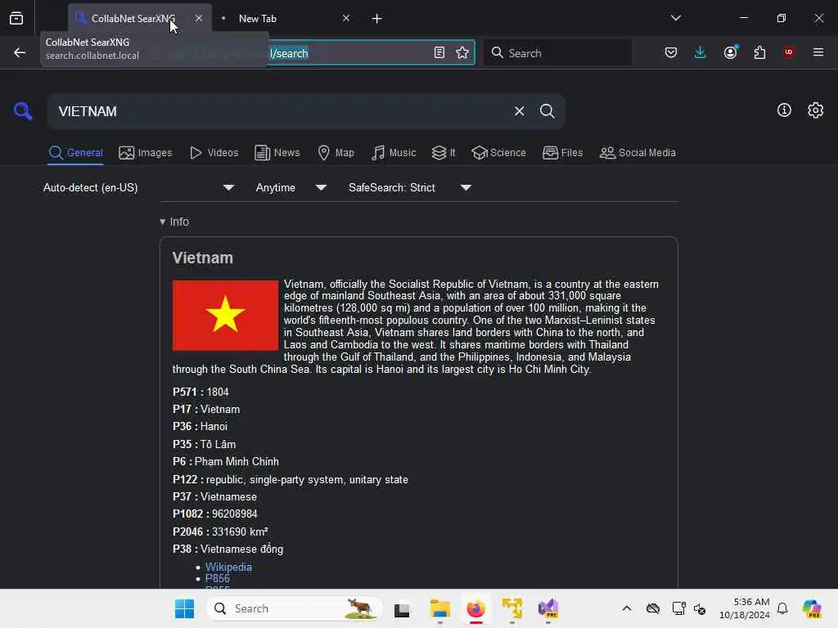The height and width of the screenshot is (628, 838).
Task: Click the browser Search box
Action: pyautogui.click(x=556, y=52)
